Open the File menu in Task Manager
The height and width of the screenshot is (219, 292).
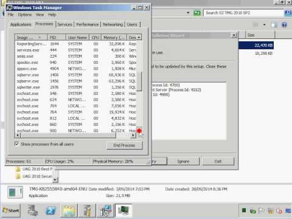10,15
